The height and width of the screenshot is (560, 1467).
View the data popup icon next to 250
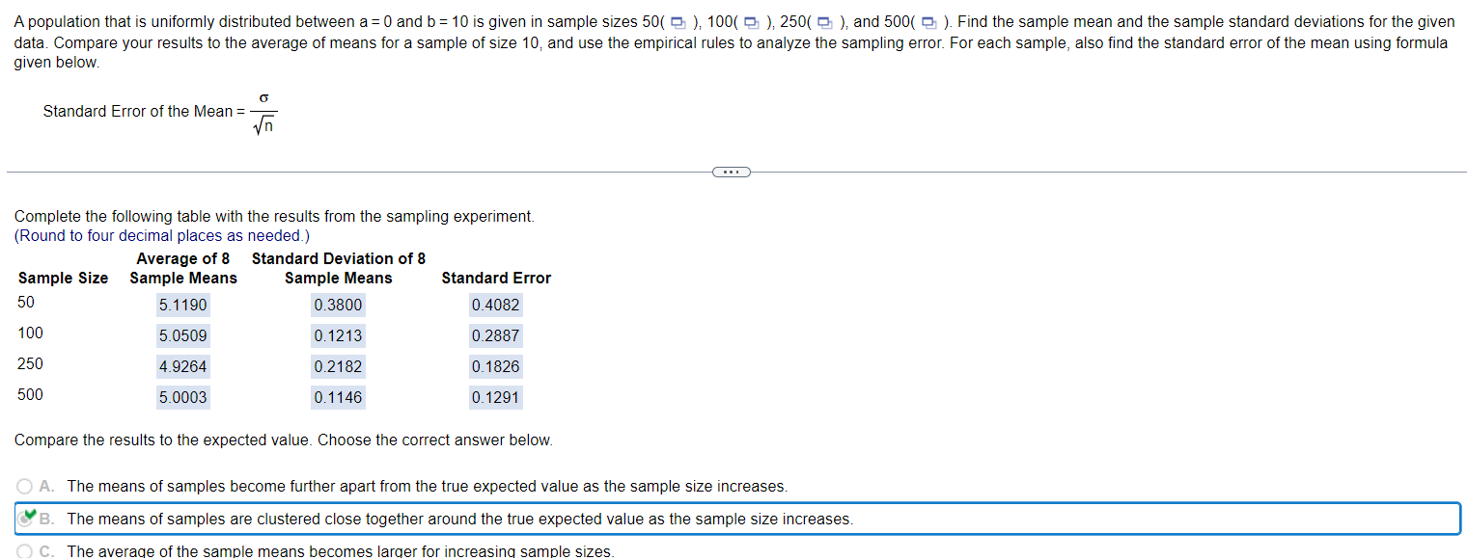(x=826, y=21)
